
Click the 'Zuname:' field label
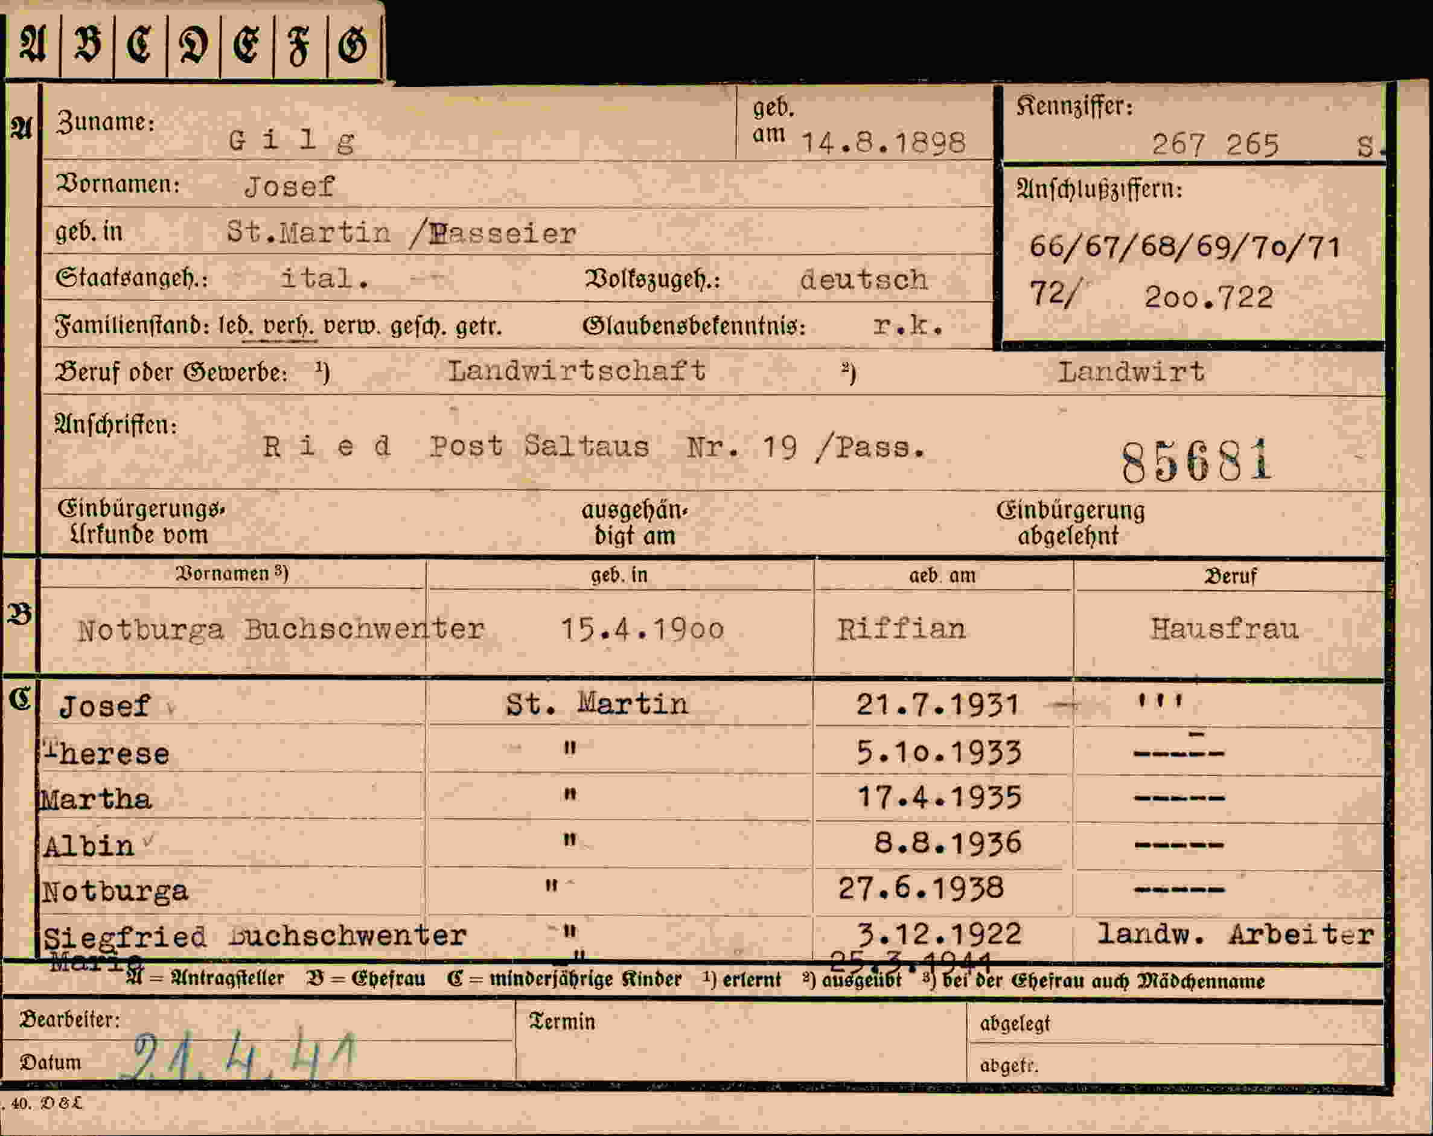tap(106, 122)
